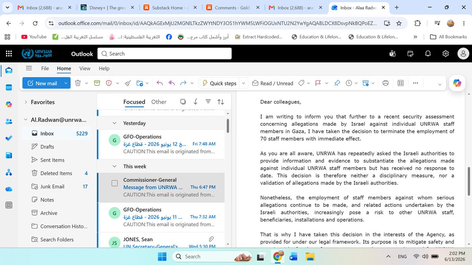Toggle the navigation pane hamburger
Image resolution: width=472 pixels, height=265 pixels.
29,68
